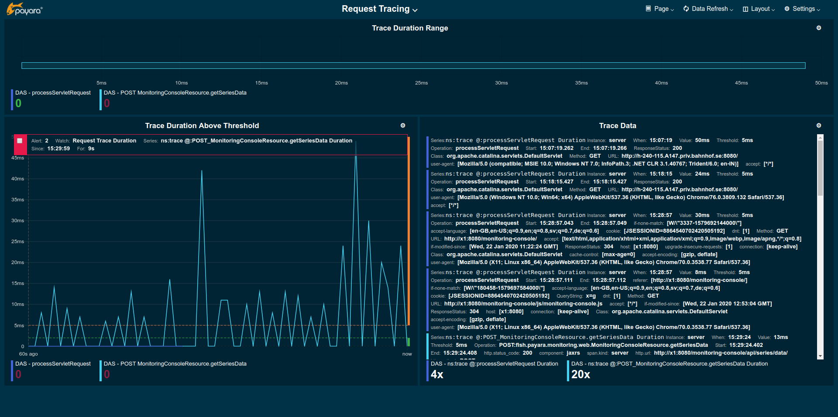Click the 60s ago axis label
The width and height of the screenshot is (838, 417).
28,354
